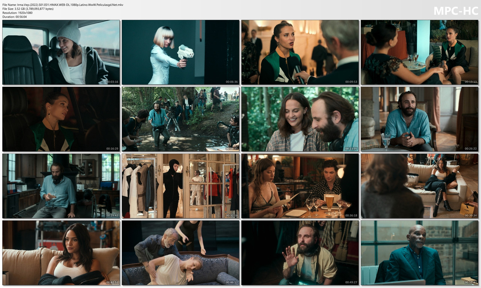Open the thumbnail stamped 00:06:36
Image resolution: width=481 pixels, height=288 pixels.
tap(180, 52)
